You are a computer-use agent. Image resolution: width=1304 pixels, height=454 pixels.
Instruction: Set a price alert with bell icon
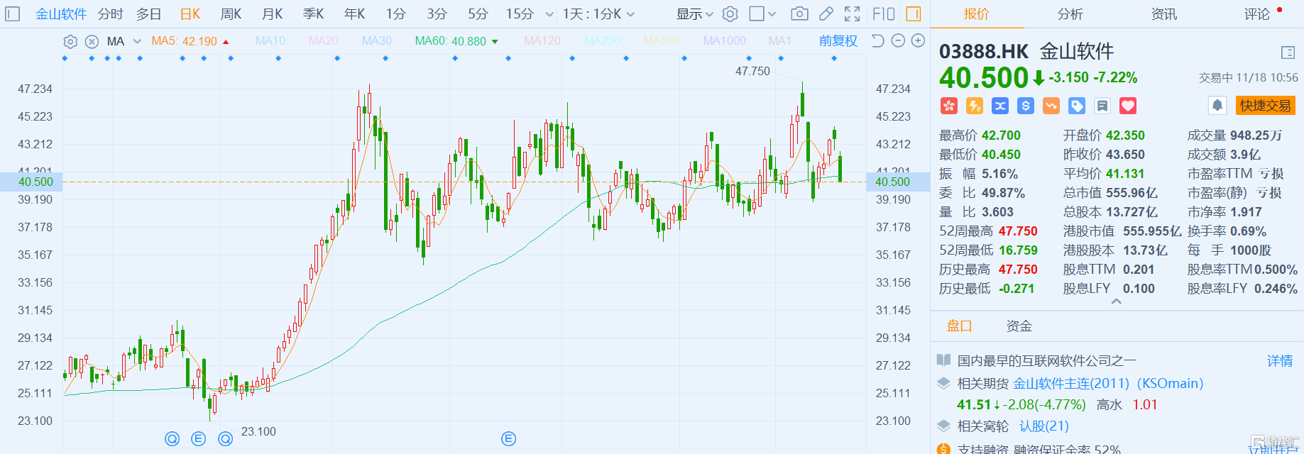1217,106
